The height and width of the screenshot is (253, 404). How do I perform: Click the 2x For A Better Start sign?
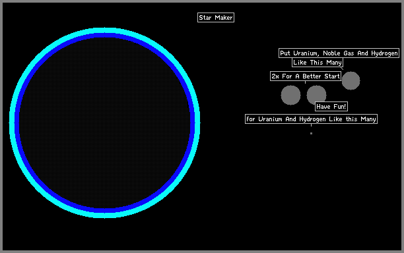[x=306, y=76]
